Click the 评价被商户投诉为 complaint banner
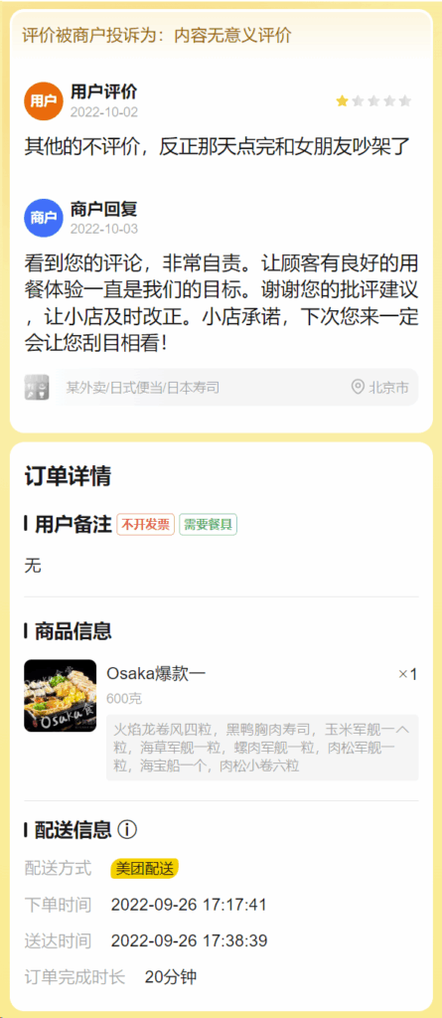 [221, 35]
